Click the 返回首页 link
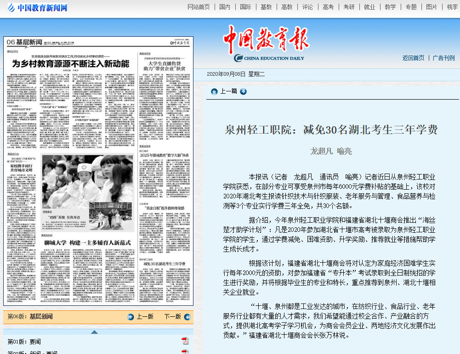 pos(413,58)
